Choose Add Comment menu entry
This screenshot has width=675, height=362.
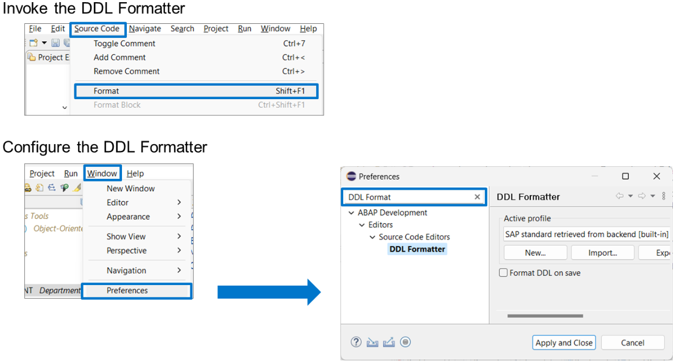coord(197,57)
